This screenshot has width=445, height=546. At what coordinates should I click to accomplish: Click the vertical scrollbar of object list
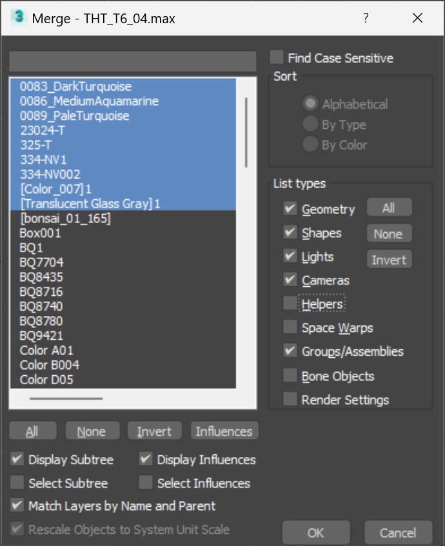pyautogui.click(x=246, y=132)
